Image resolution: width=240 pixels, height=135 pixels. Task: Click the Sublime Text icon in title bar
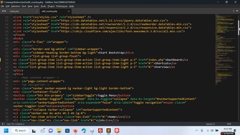2,2
